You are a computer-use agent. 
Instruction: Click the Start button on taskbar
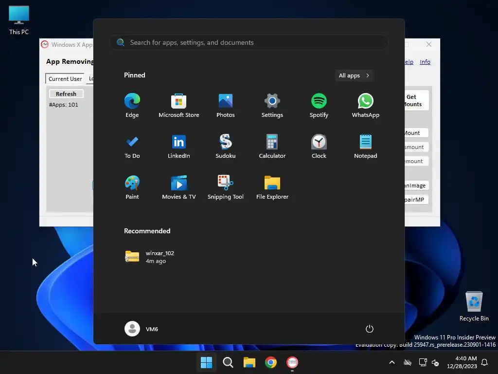tap(206, 362)
